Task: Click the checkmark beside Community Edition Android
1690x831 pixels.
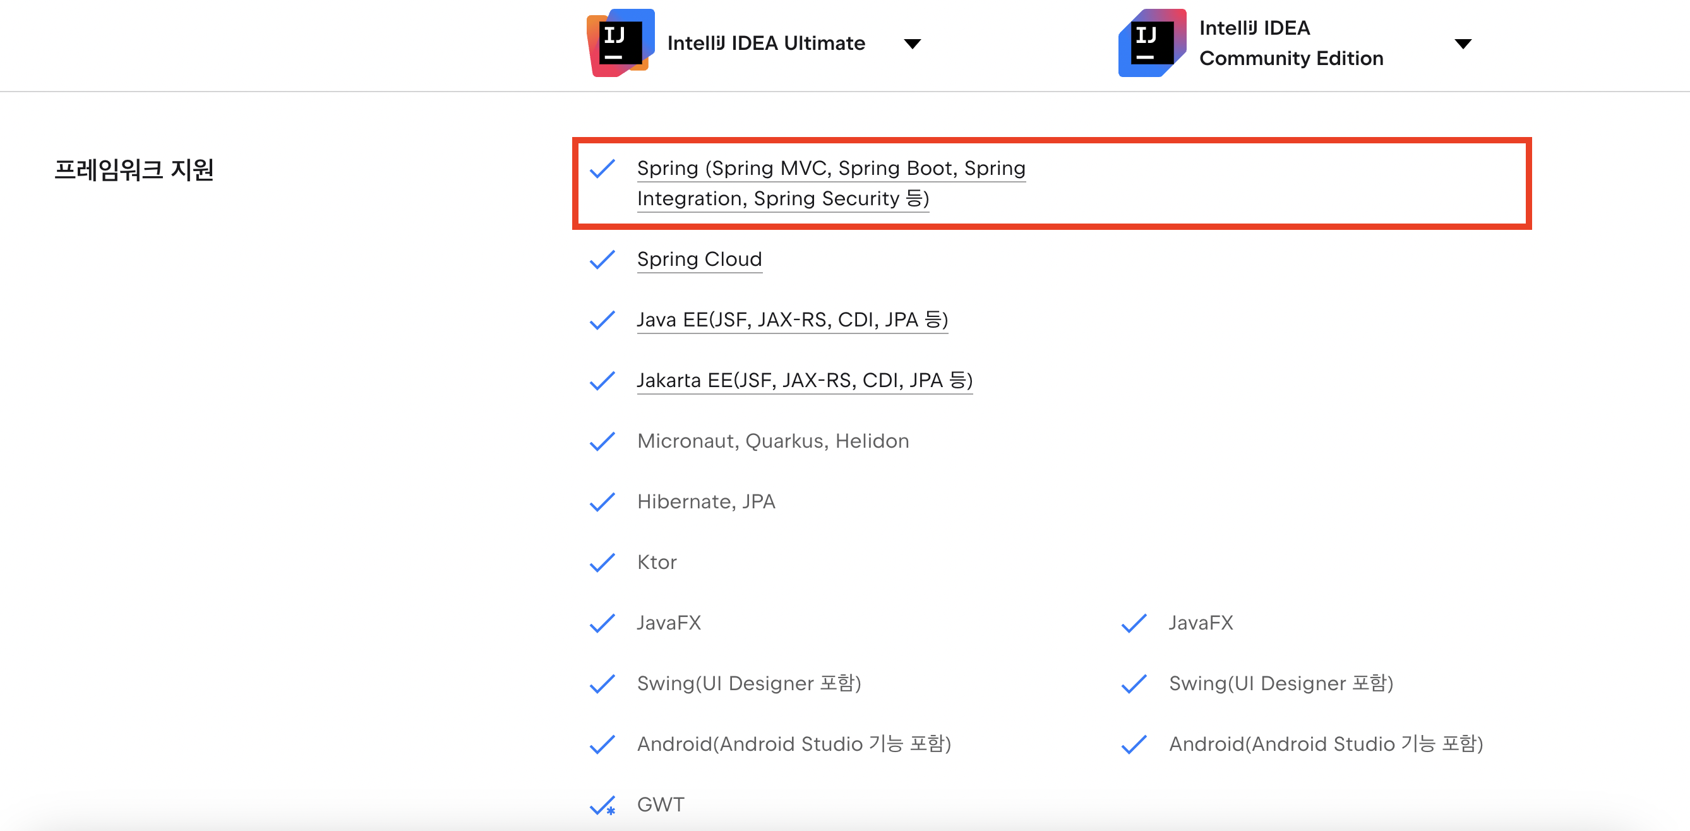Action: [1134, 744]
